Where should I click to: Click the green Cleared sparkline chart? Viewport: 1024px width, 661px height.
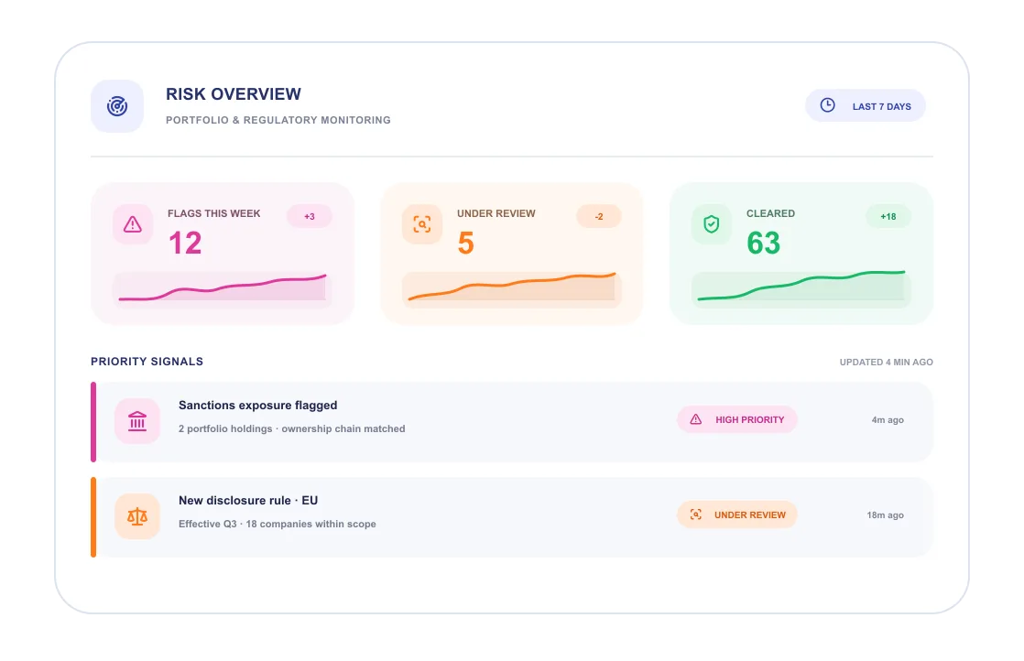pos(801,289)
